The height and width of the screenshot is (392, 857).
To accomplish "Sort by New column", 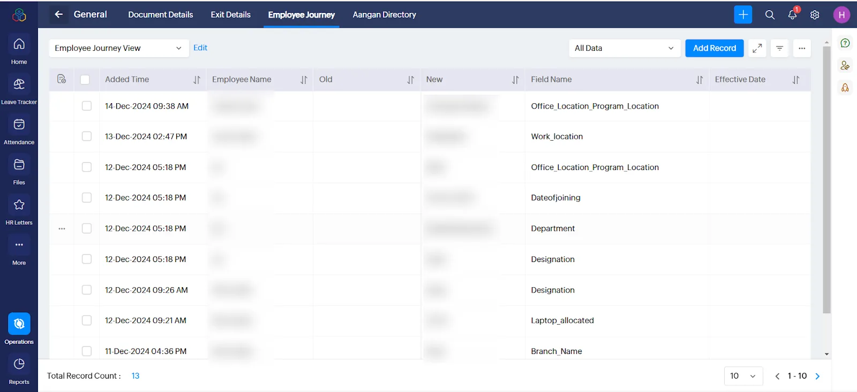I will point(515,80).
